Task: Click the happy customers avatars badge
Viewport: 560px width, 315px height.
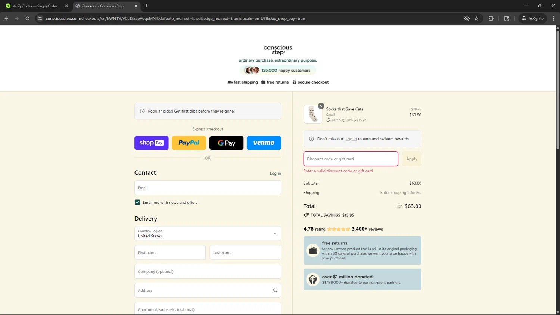Action: pyautogui.click(x=278, y=70)
